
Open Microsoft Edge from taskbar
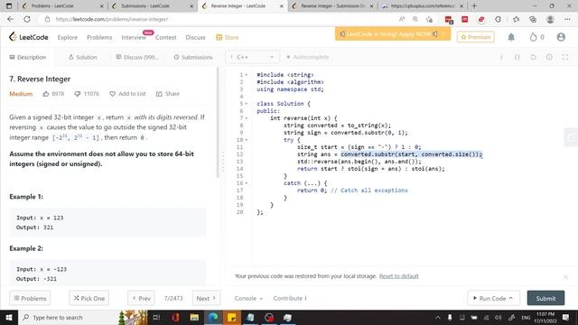213,317
